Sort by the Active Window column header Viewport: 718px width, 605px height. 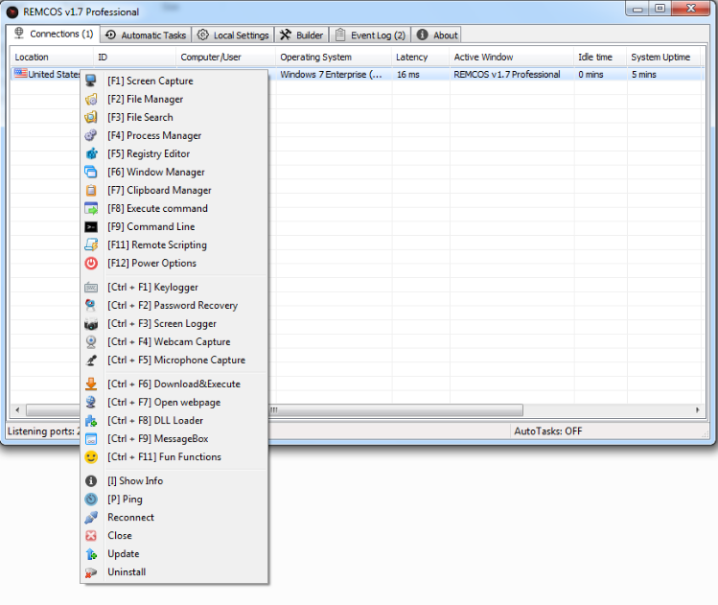512,58
